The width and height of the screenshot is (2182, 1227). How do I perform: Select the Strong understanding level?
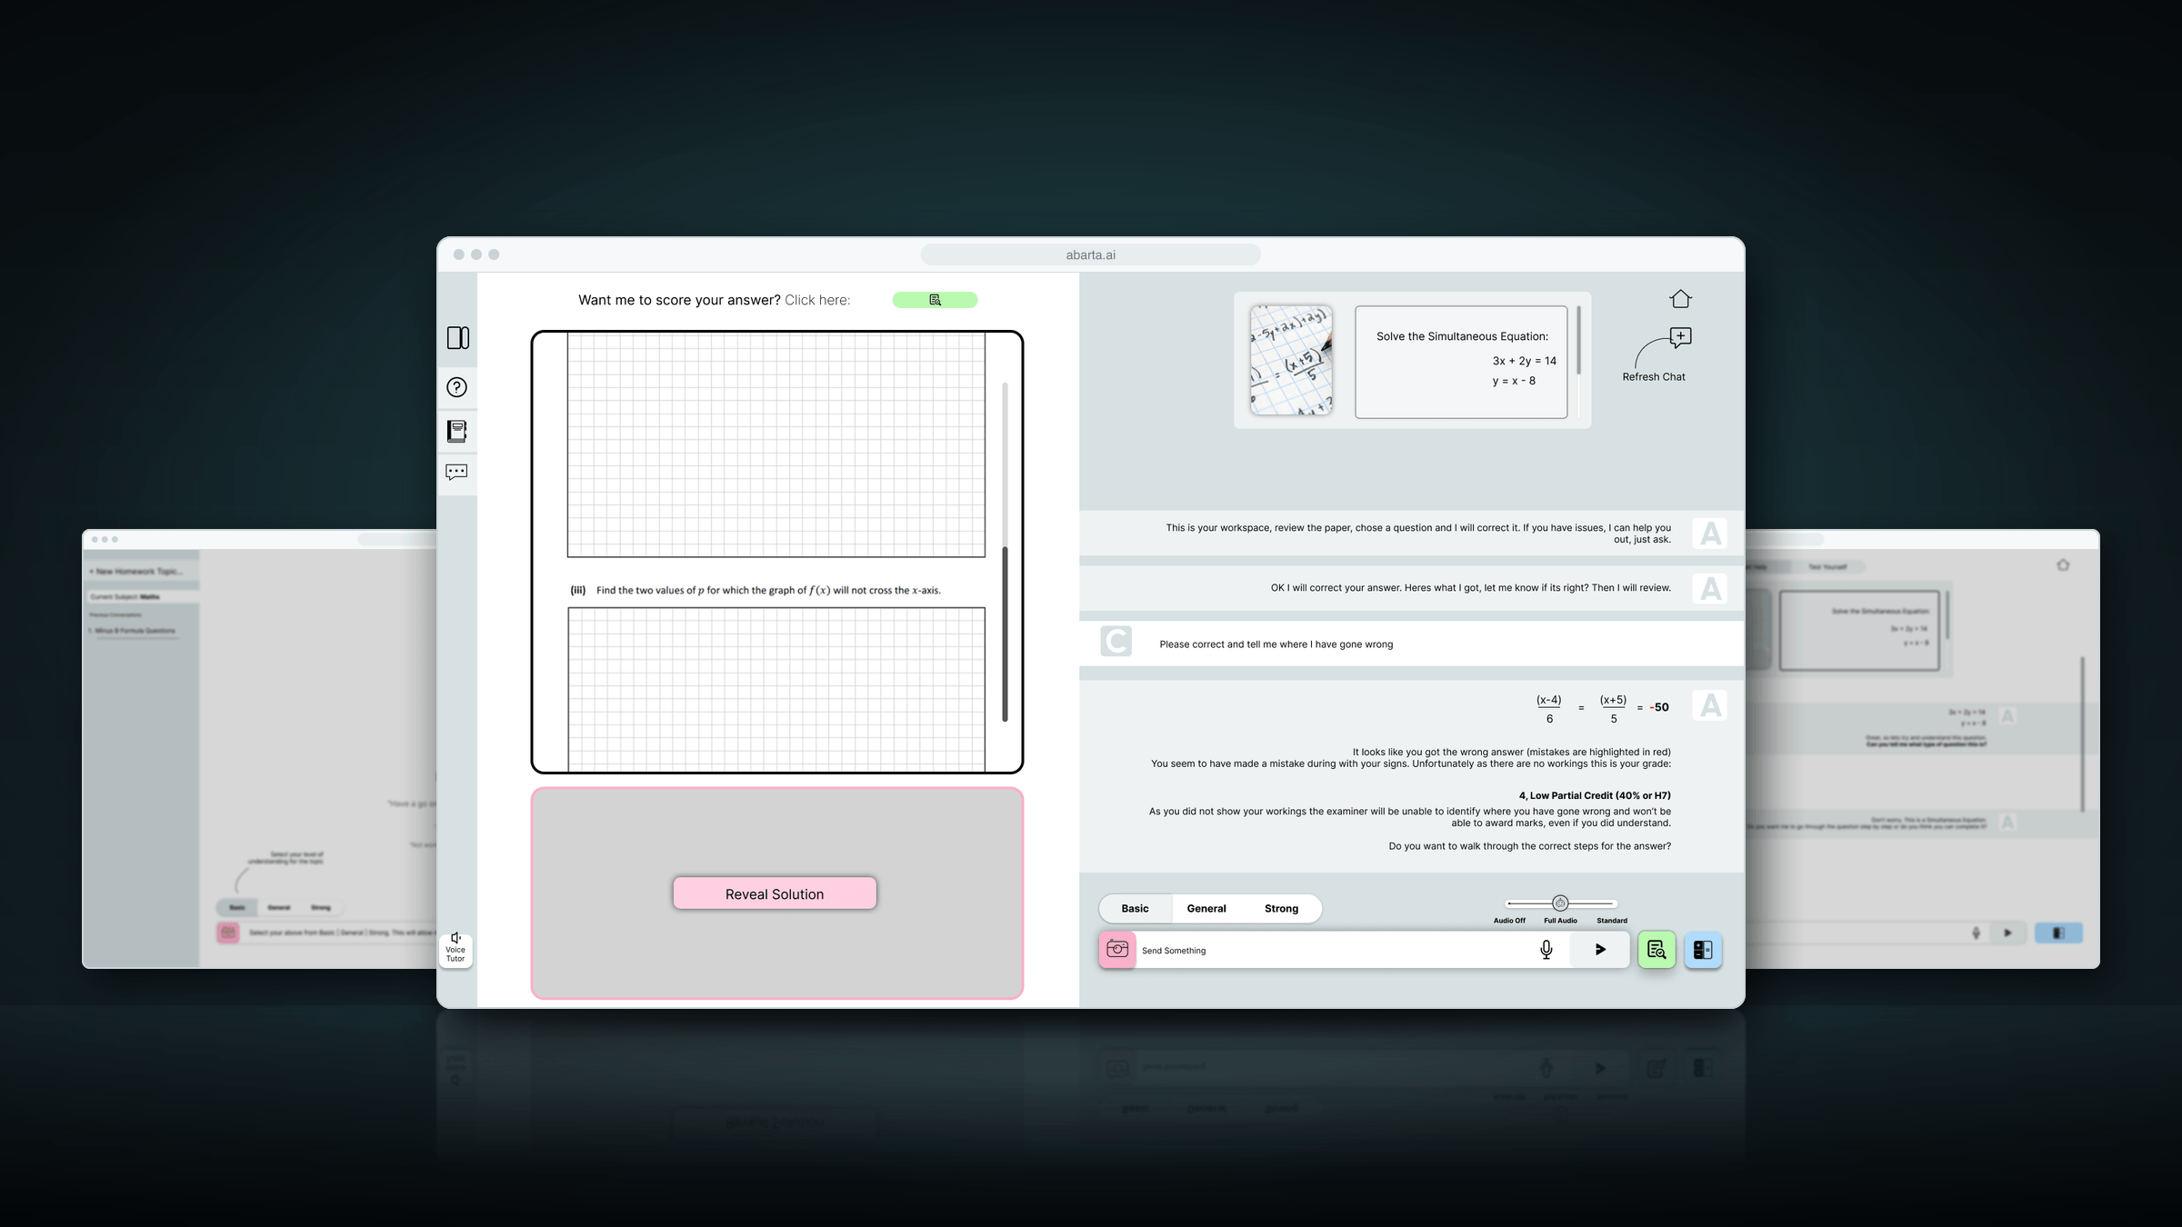[1281, 909]
